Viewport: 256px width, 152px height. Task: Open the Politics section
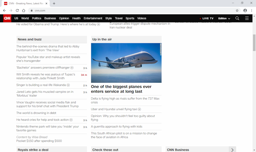pyautogui.click(x=37, y=18)
